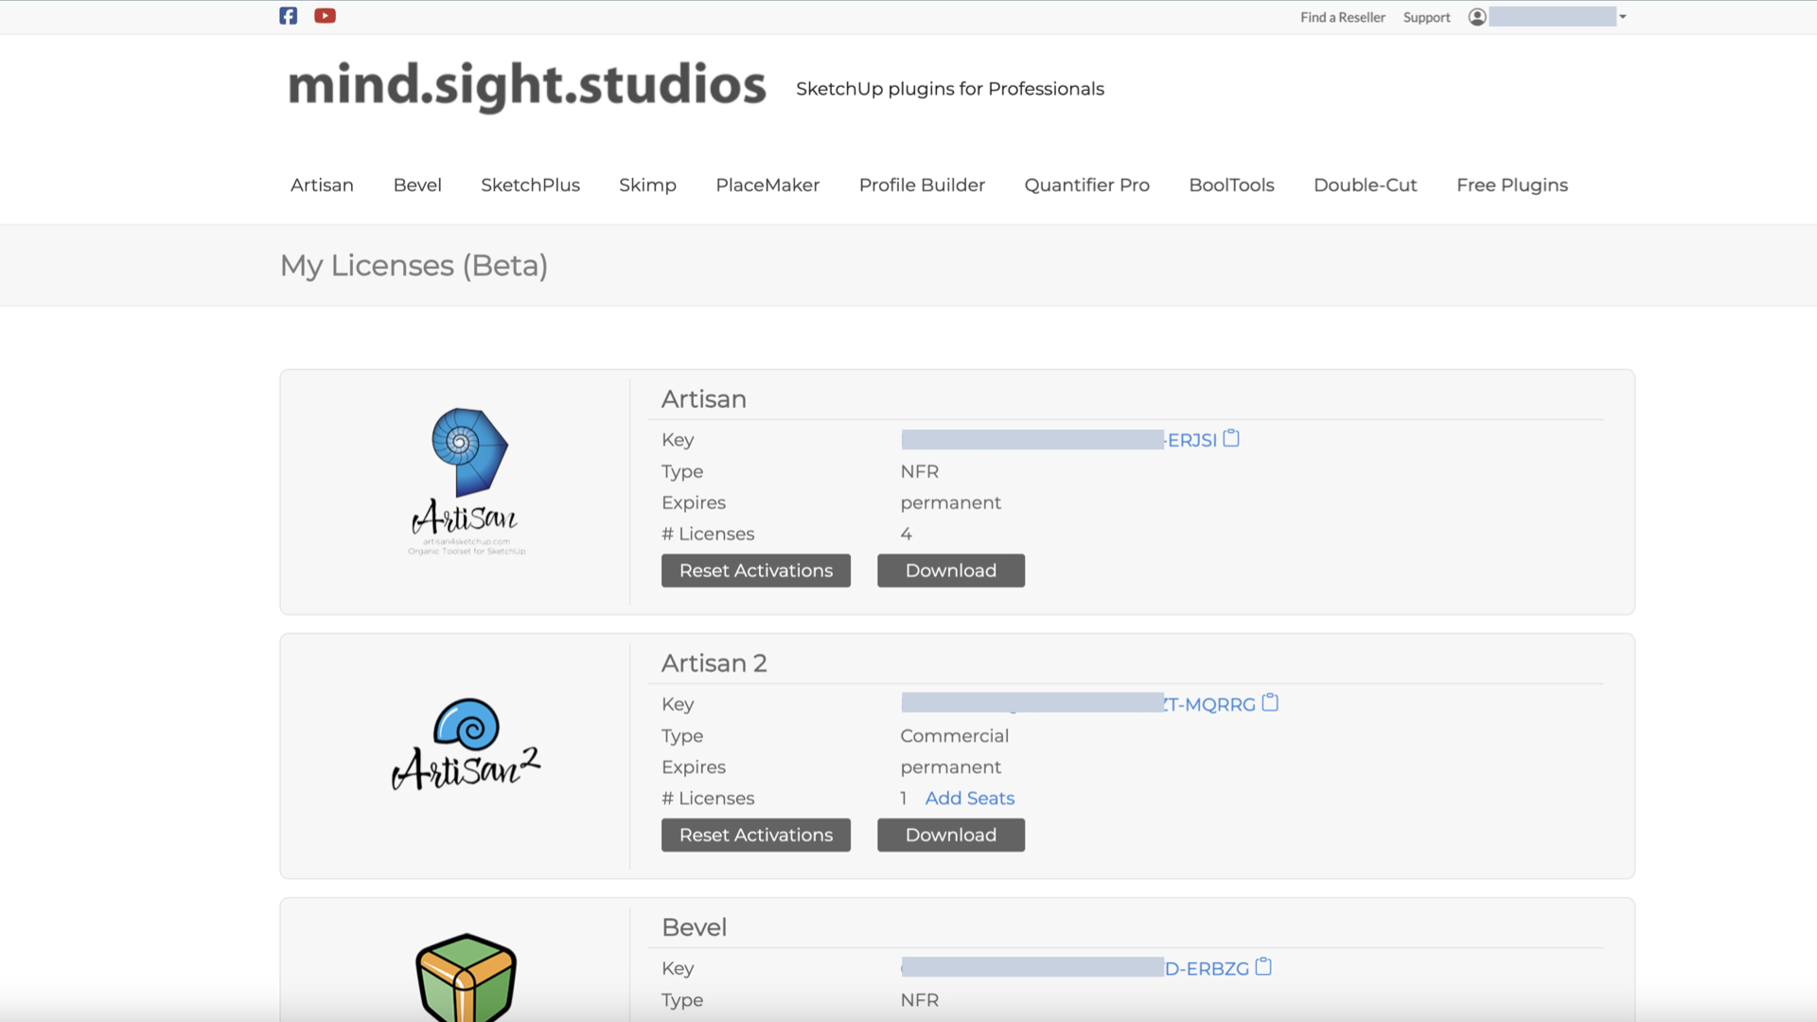Download the Artisan 2 plugin
This screenshot has height=1022, width=1817.
950,835
